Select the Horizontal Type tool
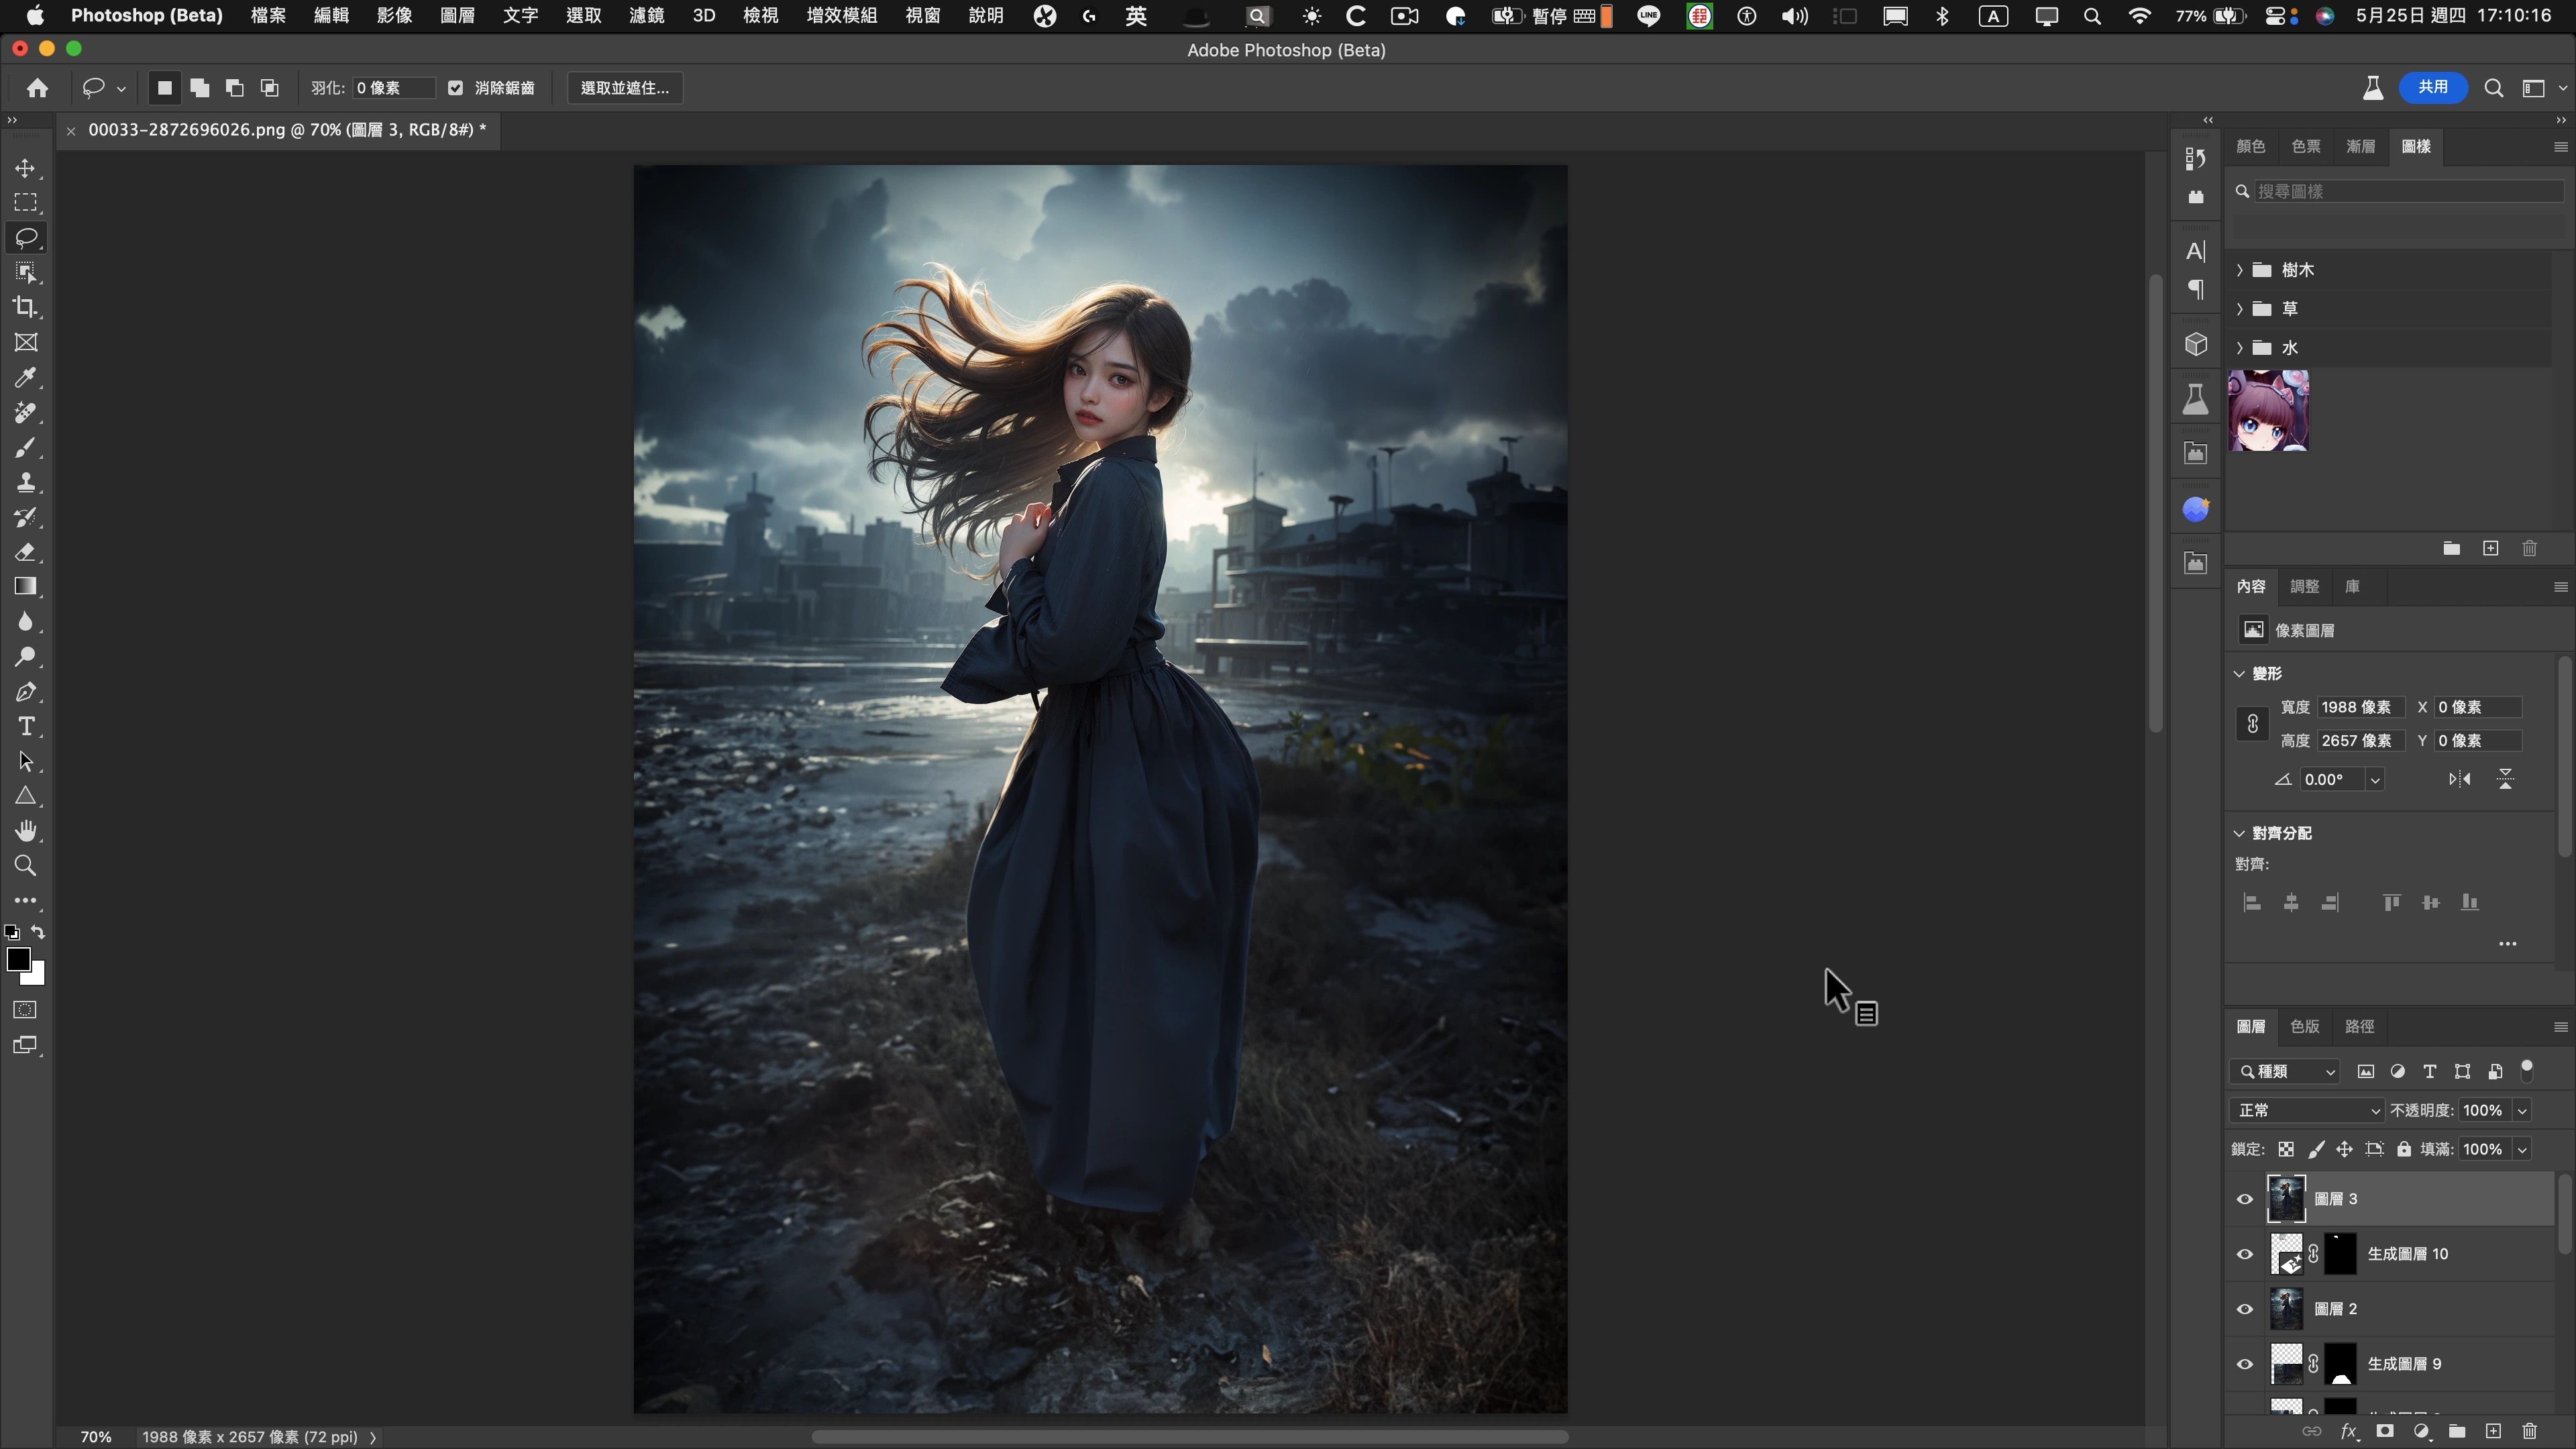This screenshot has height=1449, width=2576. click(x=26, y=727)
